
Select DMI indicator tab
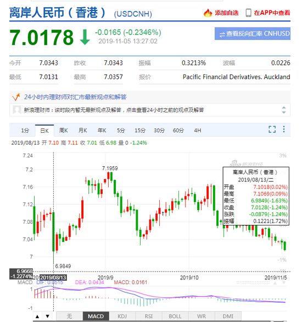(228, 317)
